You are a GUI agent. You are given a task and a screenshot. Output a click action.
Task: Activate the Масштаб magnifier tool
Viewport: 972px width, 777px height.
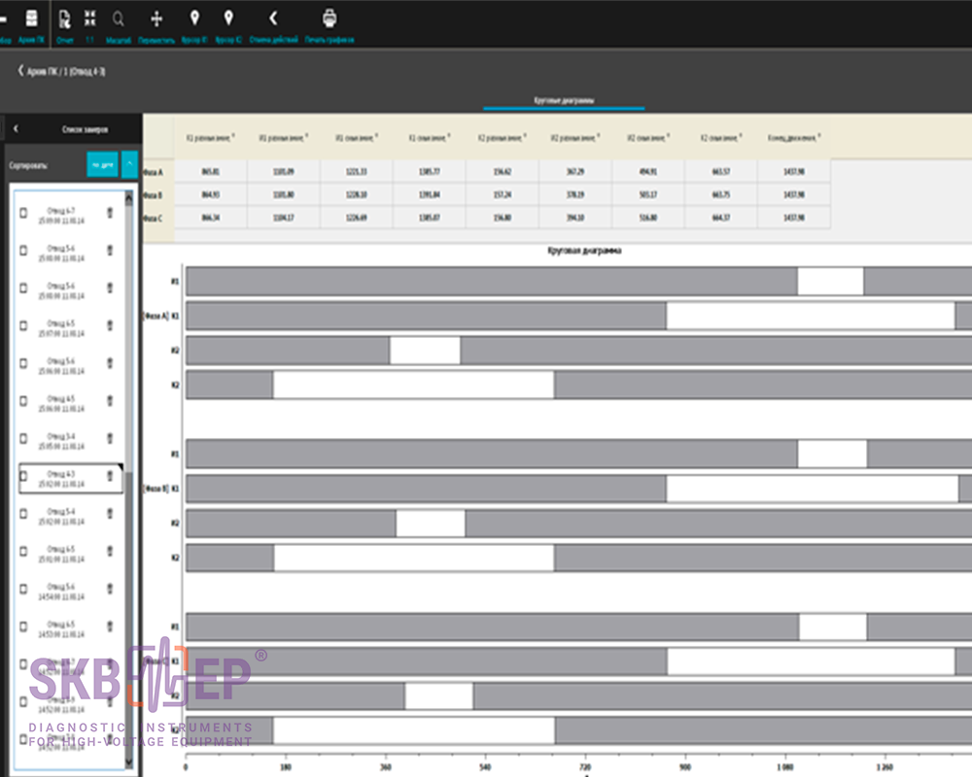tap(118, 18)
